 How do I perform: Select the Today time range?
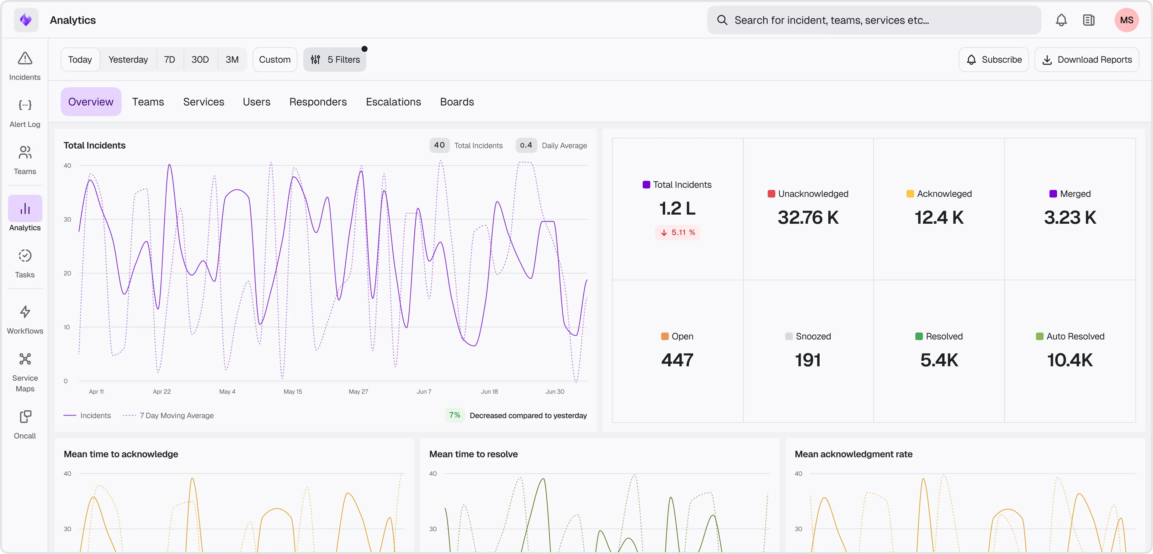[80, 60]
